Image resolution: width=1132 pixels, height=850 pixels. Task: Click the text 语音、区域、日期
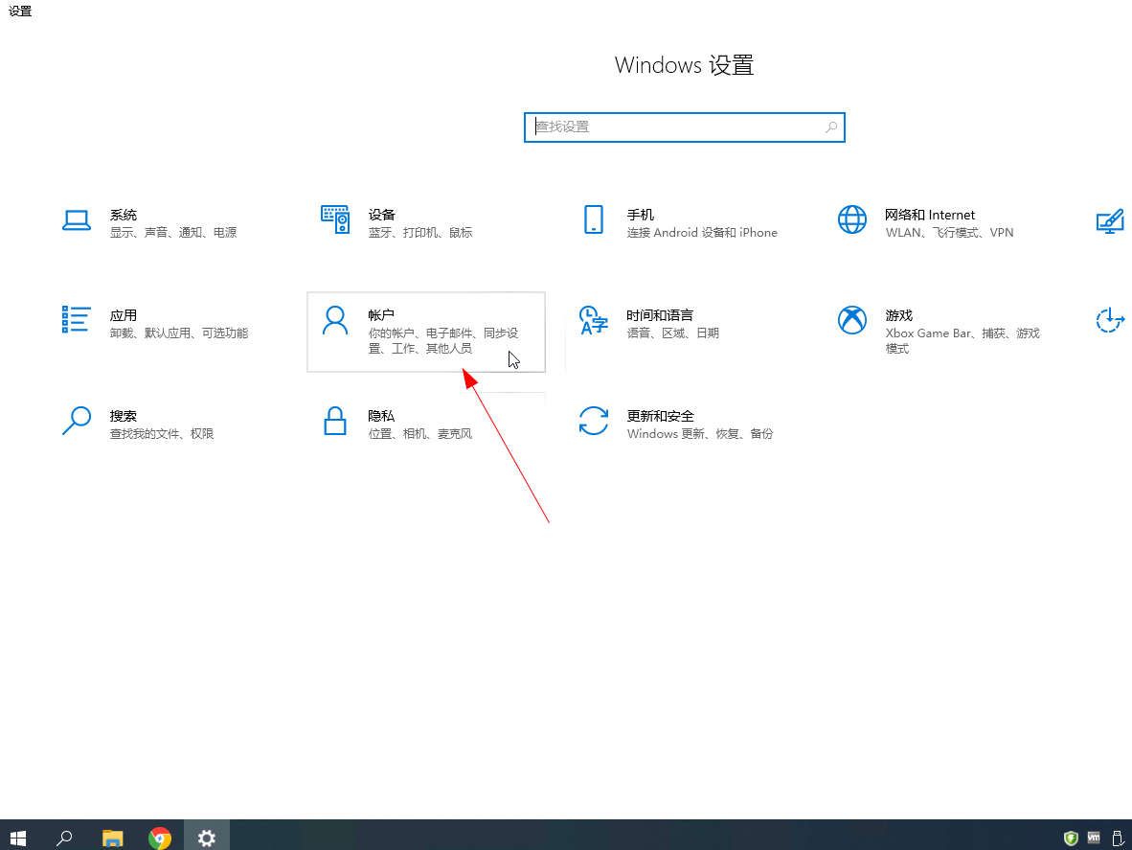click(673, 333)
